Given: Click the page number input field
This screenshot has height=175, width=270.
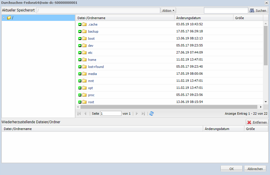Looking at the screenshot, I should coord(111,114).
